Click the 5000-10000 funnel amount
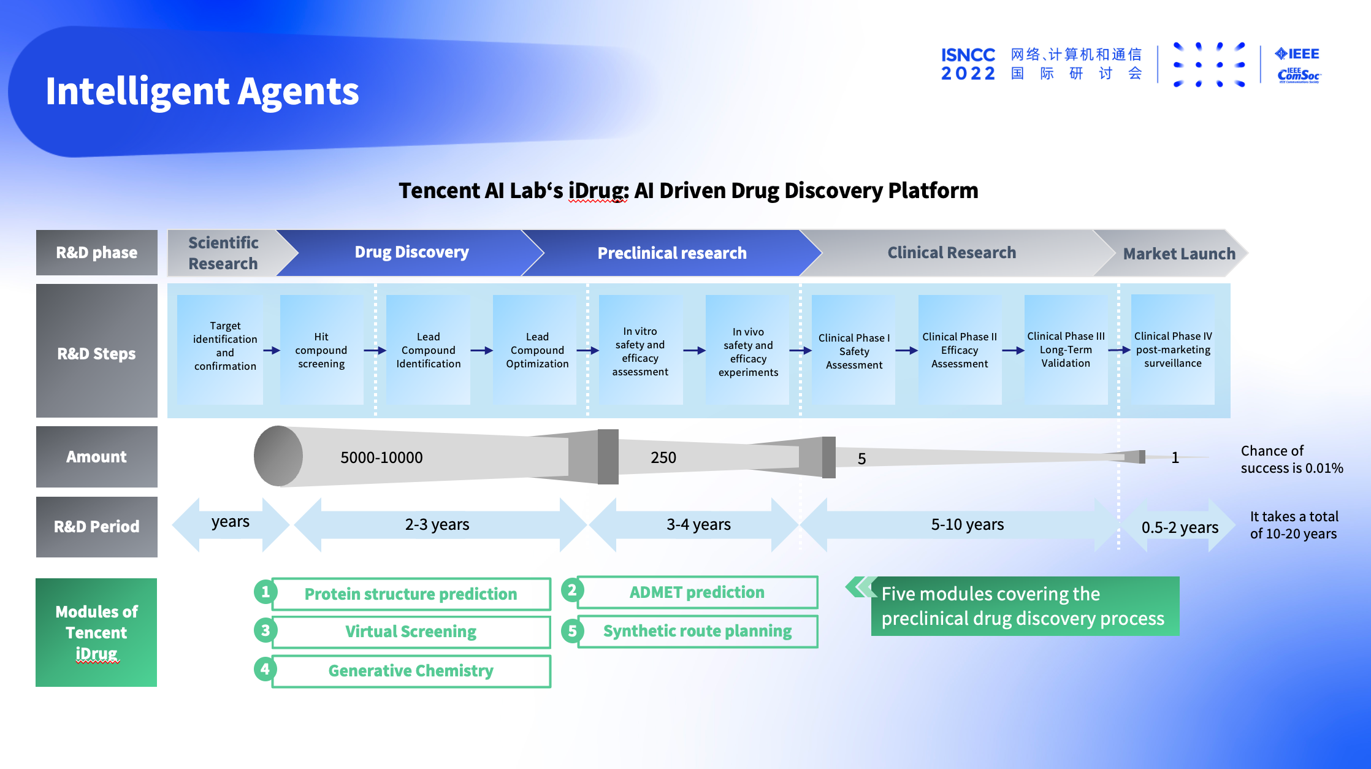1371x769 pixels. coord(381,457)
